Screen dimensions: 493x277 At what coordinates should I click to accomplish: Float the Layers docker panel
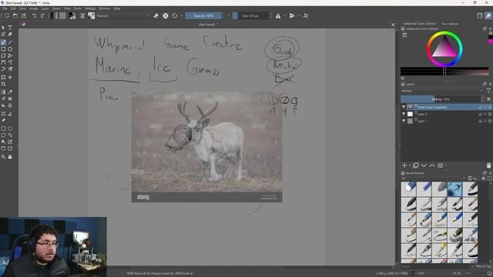(x=485, y=84)
